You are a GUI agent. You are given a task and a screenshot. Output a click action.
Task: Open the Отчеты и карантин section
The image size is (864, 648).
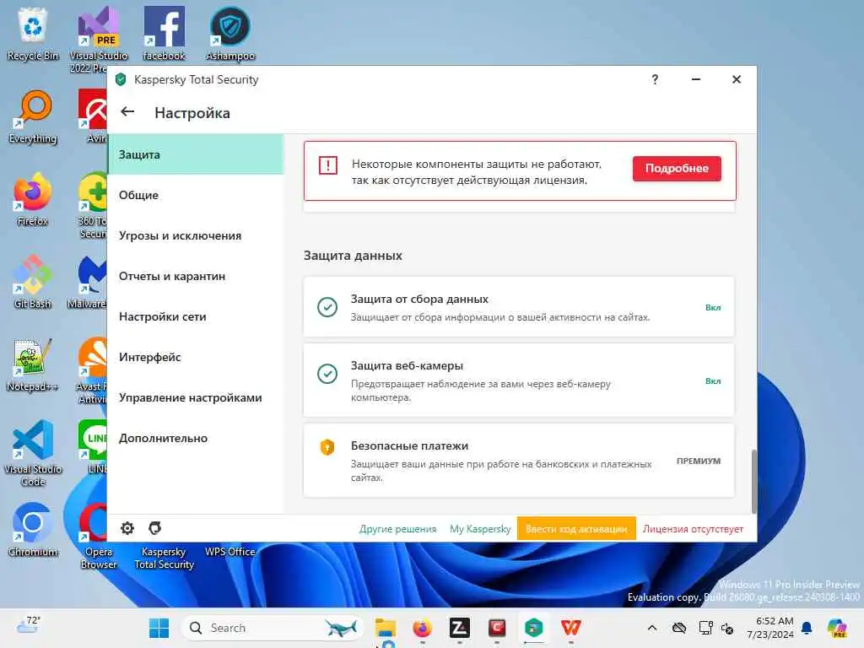coord(196,276)
